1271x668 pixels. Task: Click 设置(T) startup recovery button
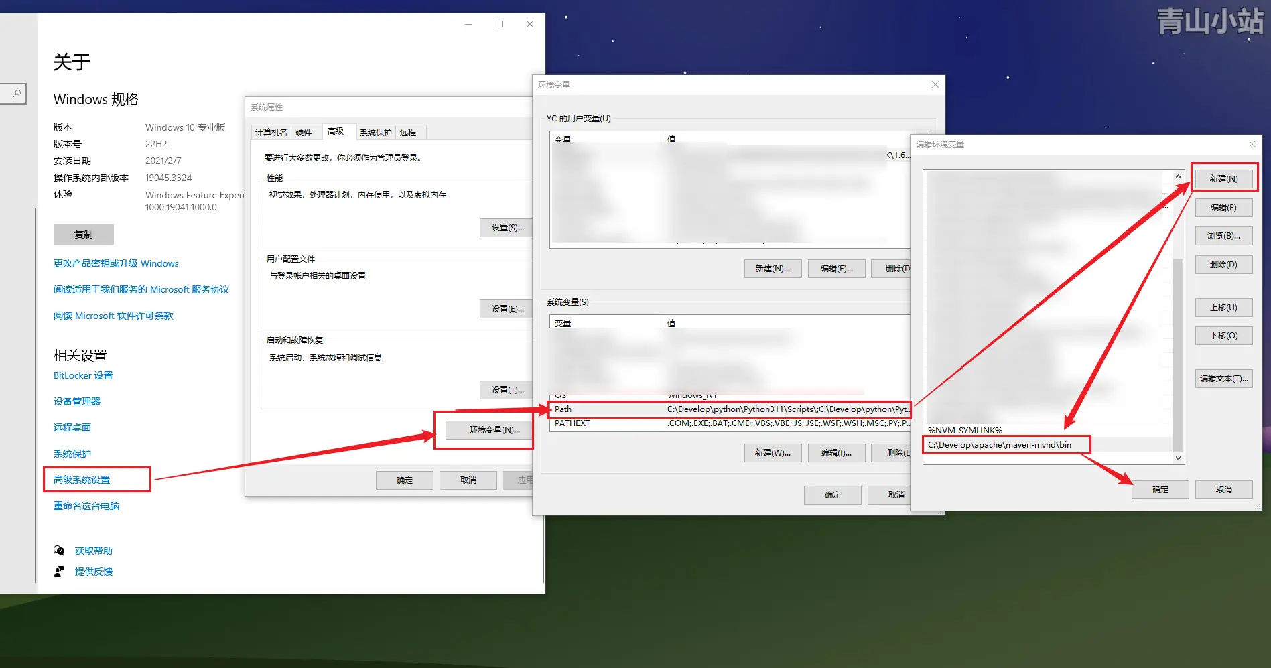507,390
